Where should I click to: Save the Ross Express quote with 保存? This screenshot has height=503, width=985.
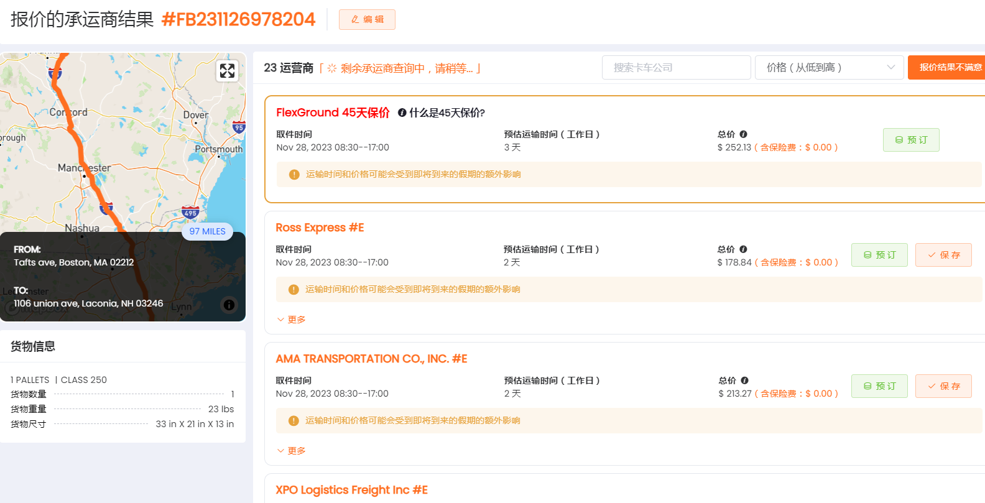click(x=943, y=255)
